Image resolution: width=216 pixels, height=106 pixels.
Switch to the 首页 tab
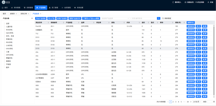pos(4,14)
